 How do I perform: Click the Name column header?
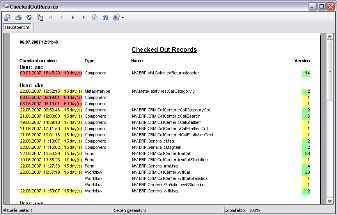(x=137, y=61)
